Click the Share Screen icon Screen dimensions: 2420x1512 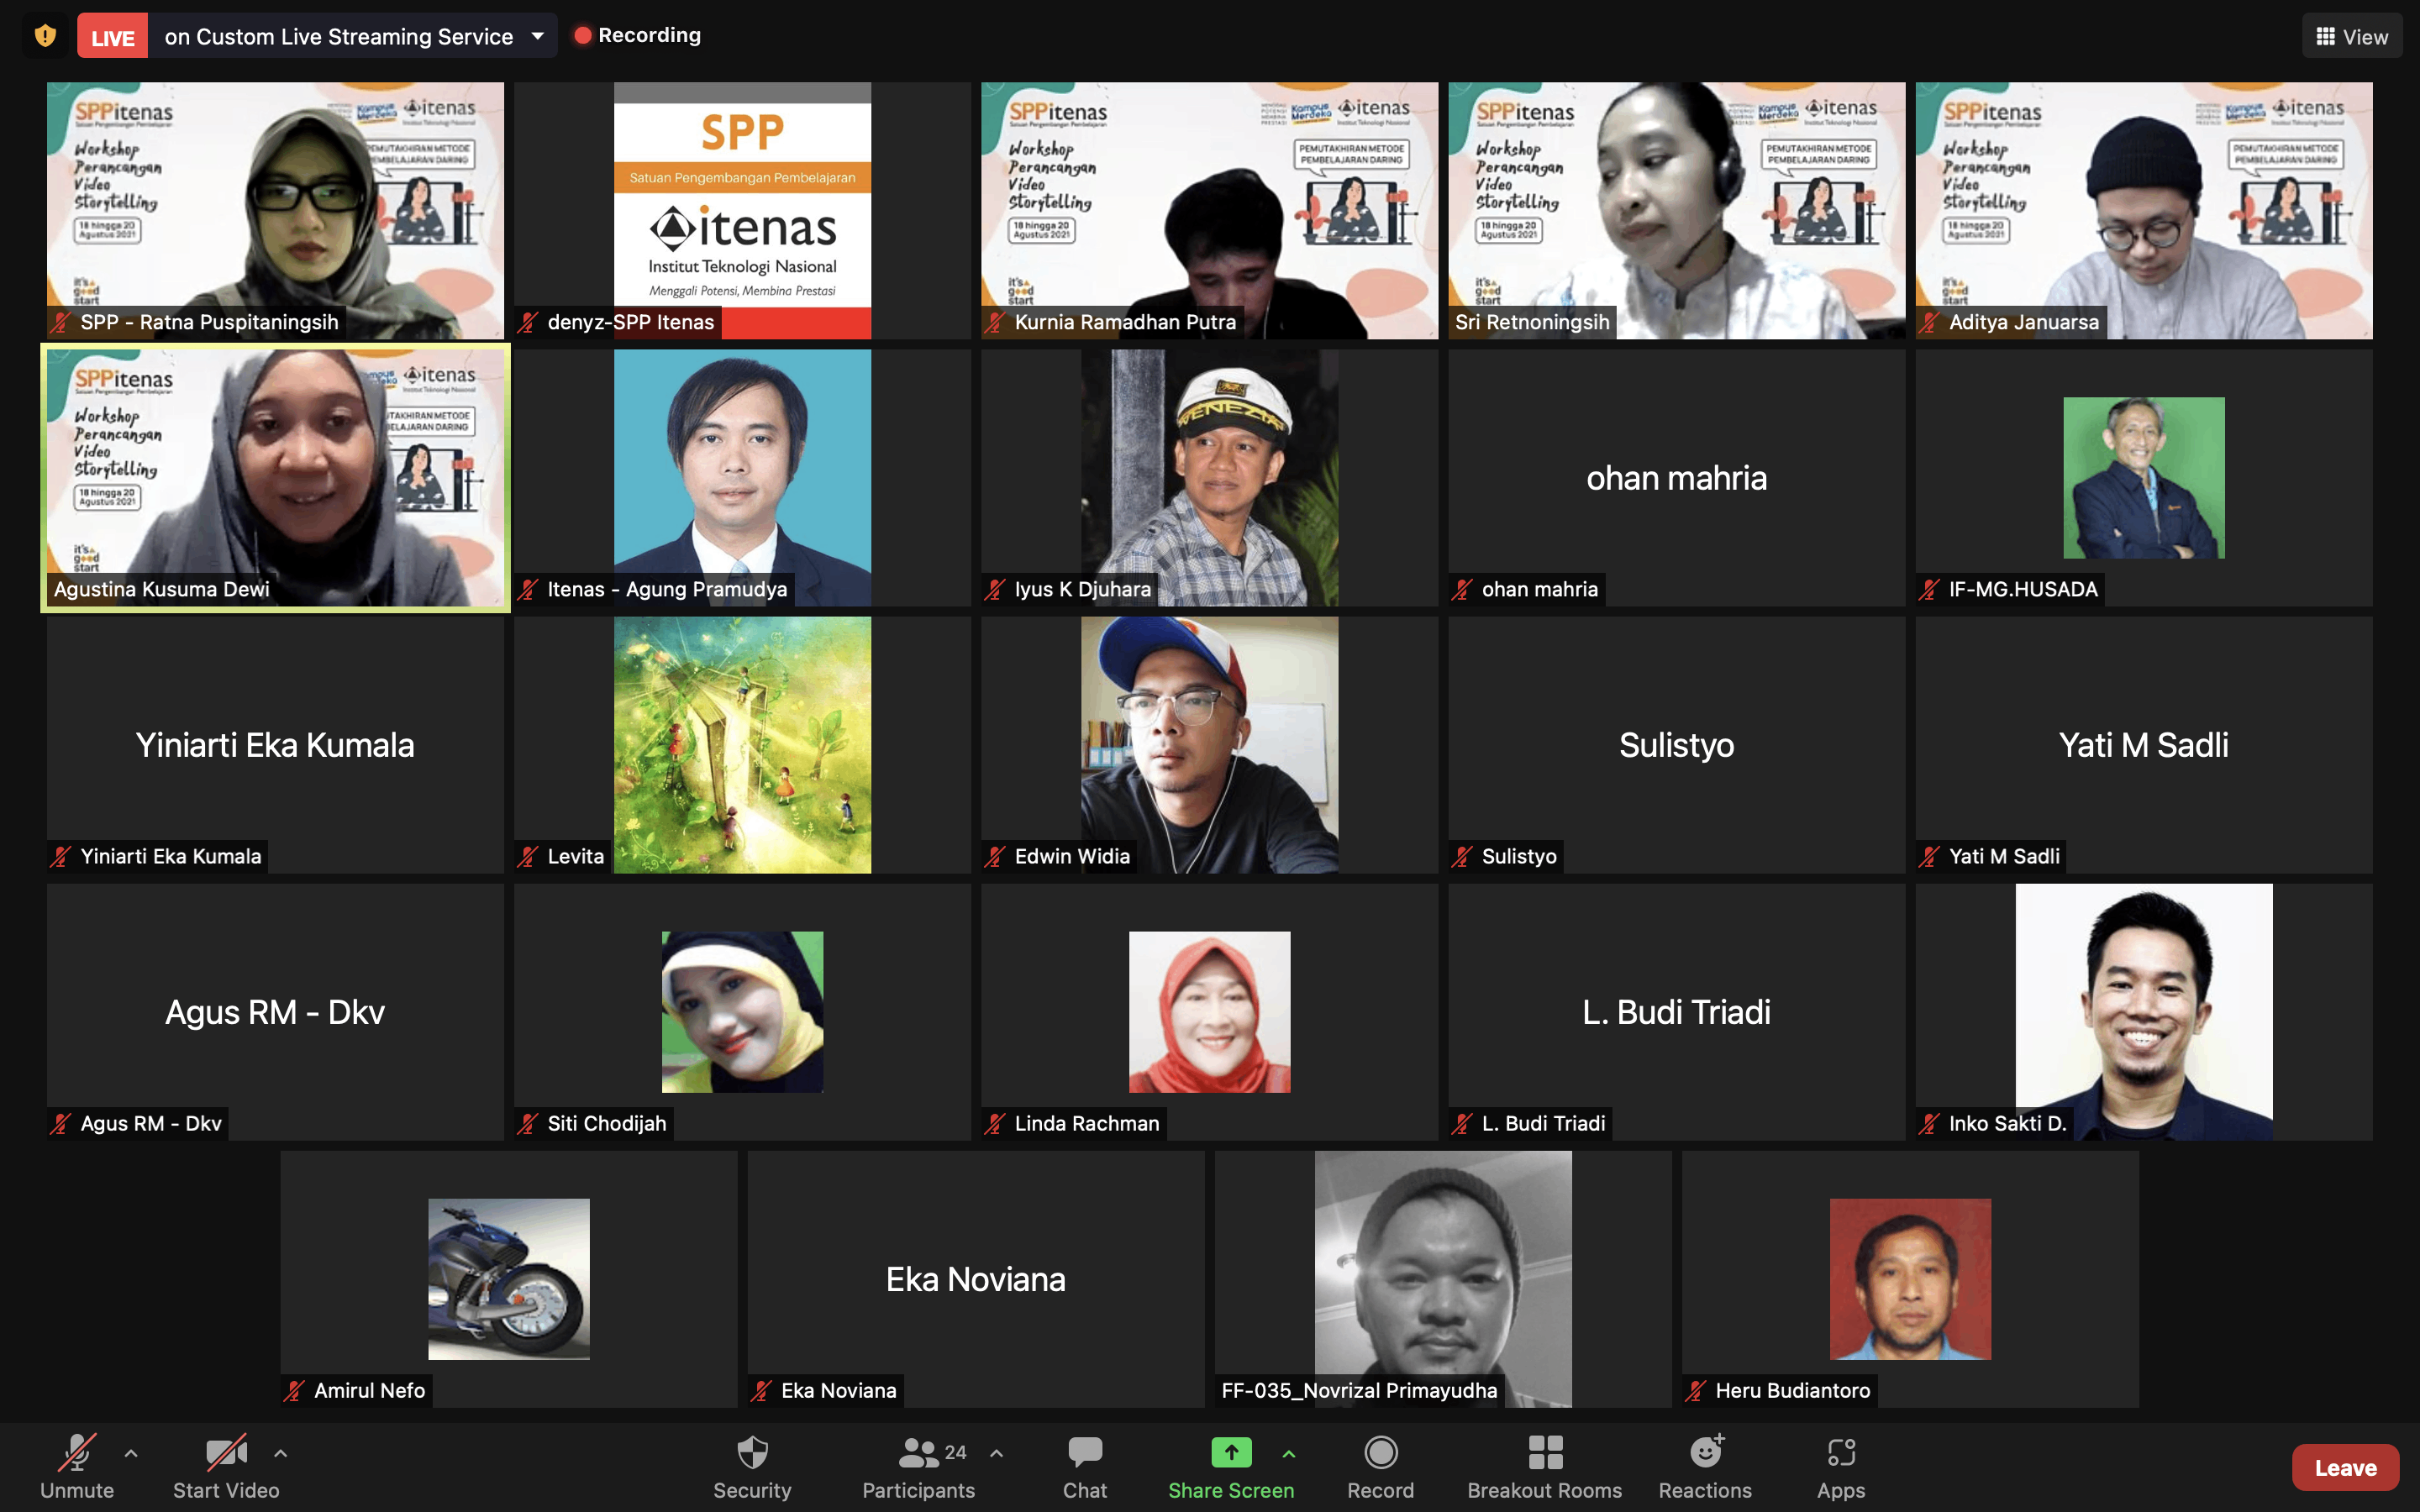tap(1230, 1453)
